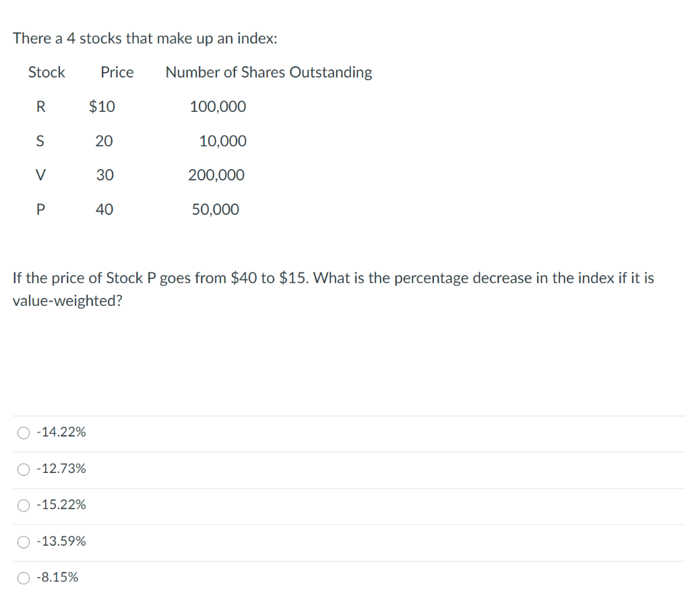
Task: Click the price value 40 for Stock P
Action: click(x=104, y=210)
